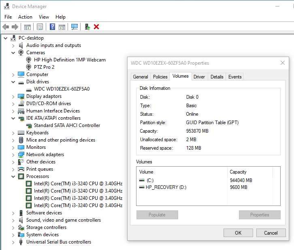The height and width of the screenshot is (250, 294).
Task: Click the Processors category chip icon
Action: tap(21, 176)
